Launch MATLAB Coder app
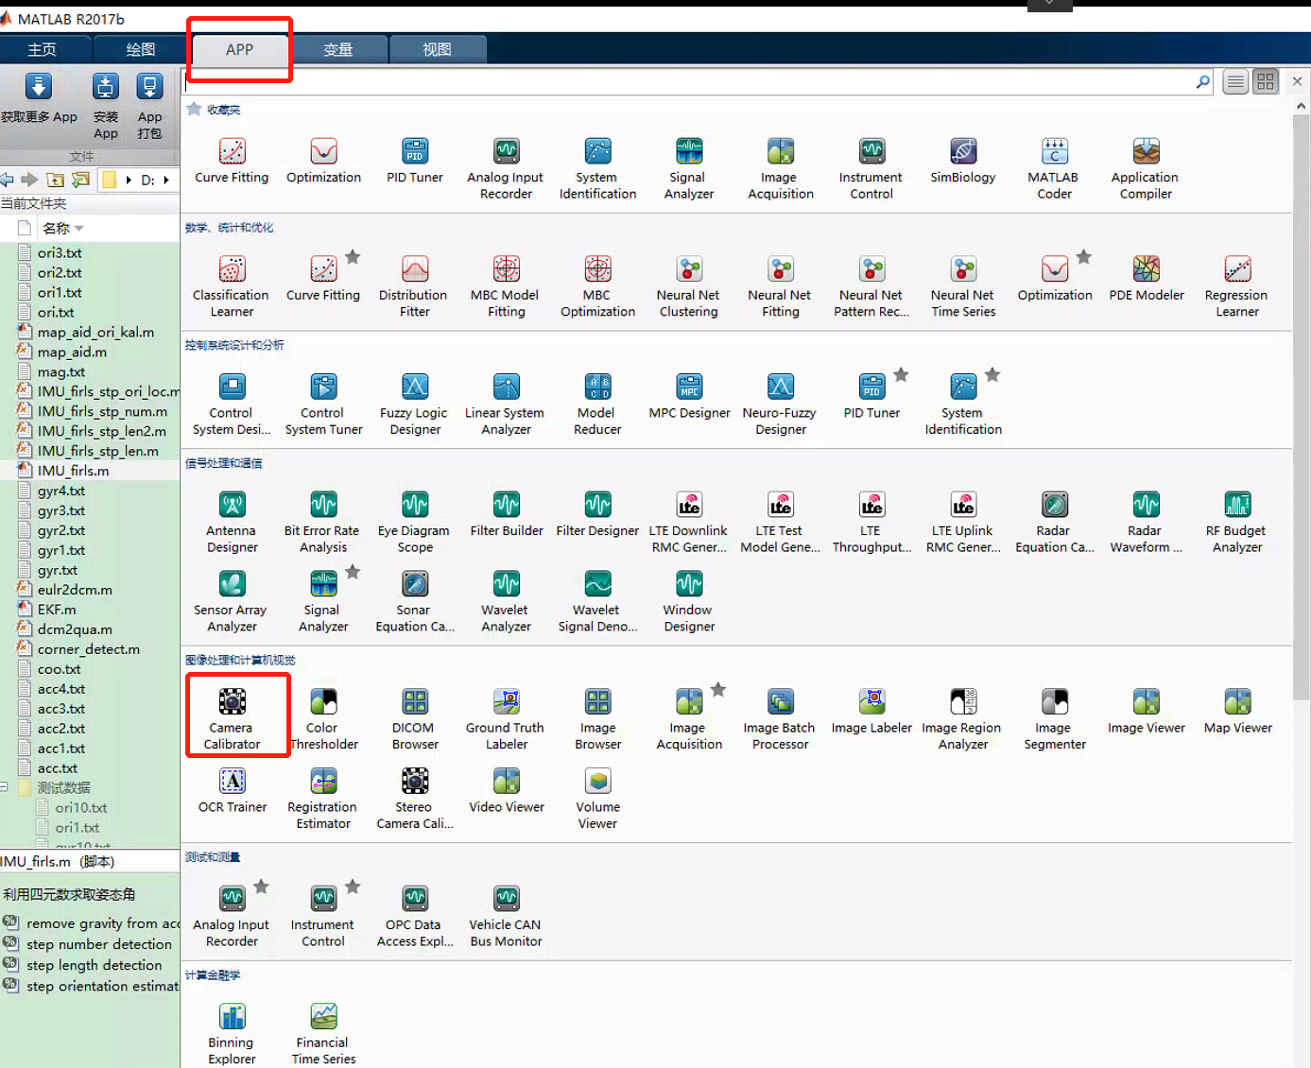 point(1054,168)
